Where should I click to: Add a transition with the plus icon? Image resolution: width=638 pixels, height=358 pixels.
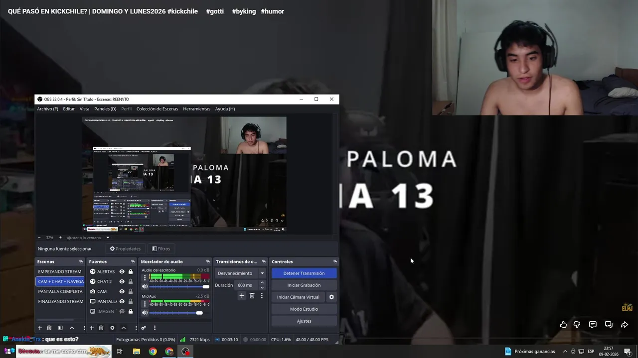[x=242, y=296]
